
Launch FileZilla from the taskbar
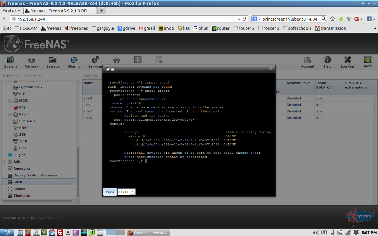[x=60, y=232]
